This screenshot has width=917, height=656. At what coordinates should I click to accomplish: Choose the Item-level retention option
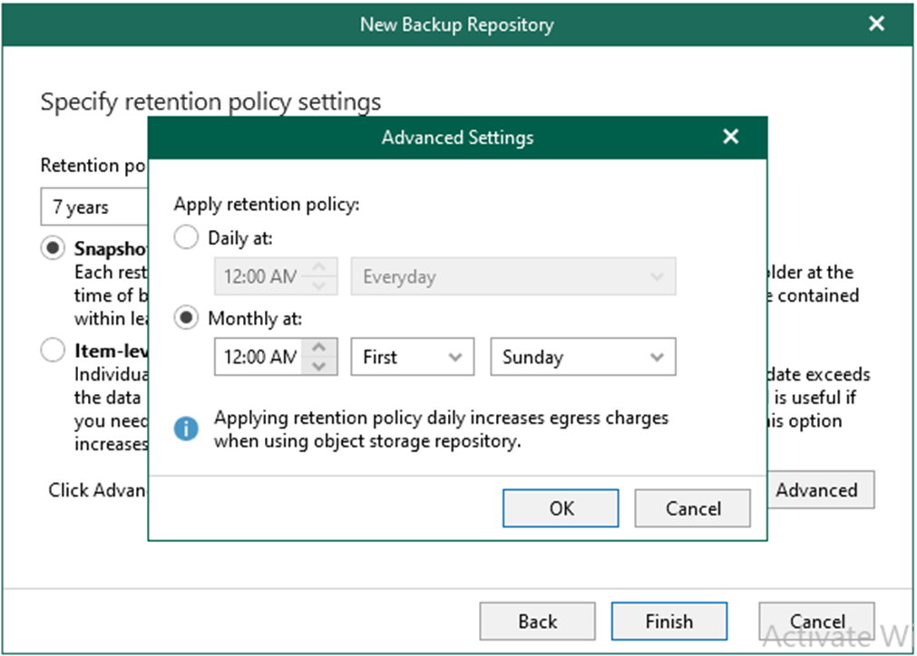54,351
